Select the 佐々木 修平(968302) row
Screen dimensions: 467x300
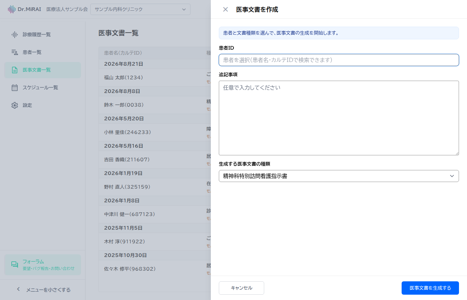[155, 269]
